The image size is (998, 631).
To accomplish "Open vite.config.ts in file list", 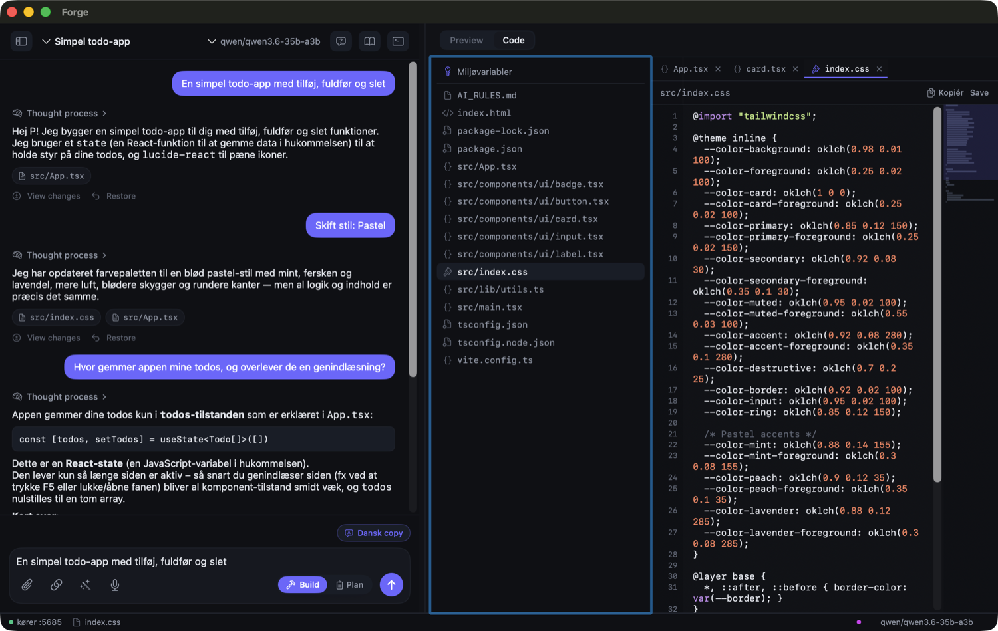I will point(540,360).
